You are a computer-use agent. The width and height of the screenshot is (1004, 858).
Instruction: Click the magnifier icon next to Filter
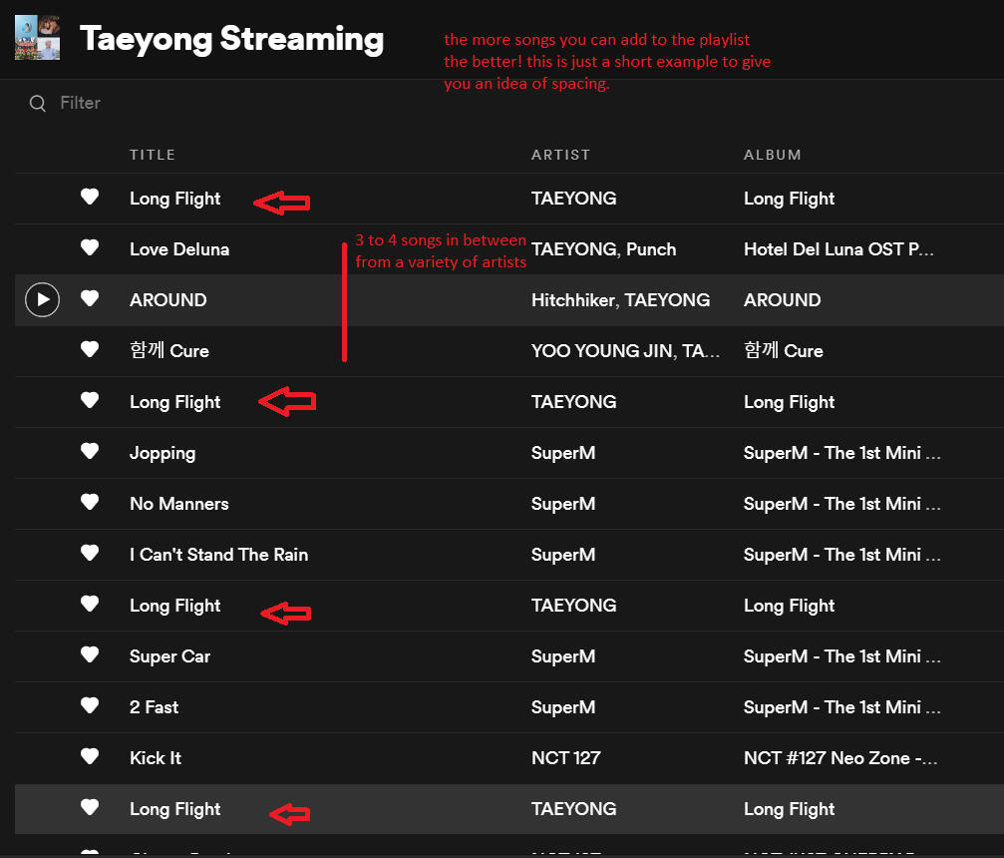(x=38, y=103)
